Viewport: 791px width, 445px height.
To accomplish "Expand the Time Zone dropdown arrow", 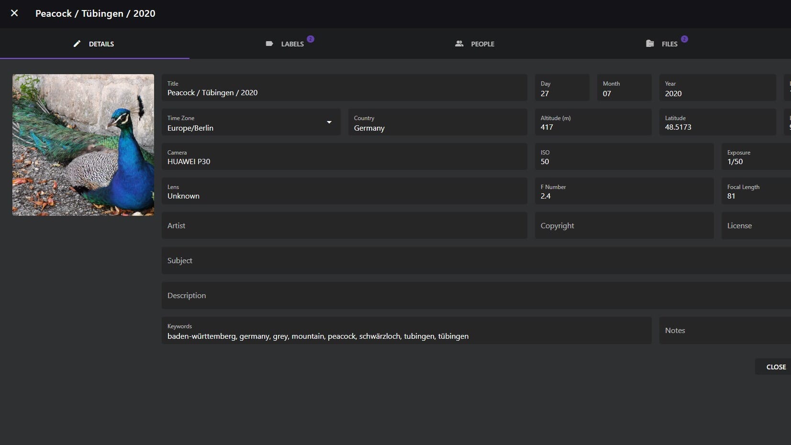I will pyautogui.click(x=329, y=122).
